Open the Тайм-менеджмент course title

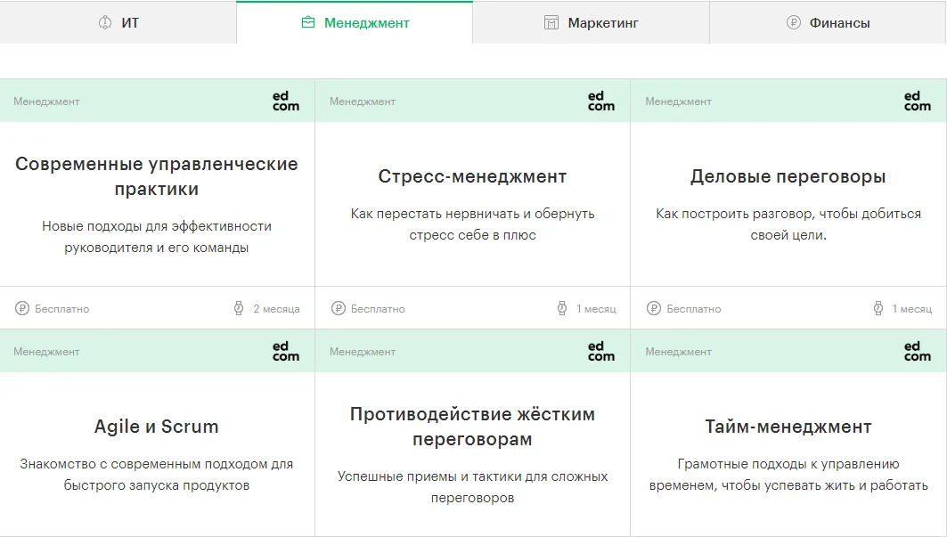pos(788,427)
